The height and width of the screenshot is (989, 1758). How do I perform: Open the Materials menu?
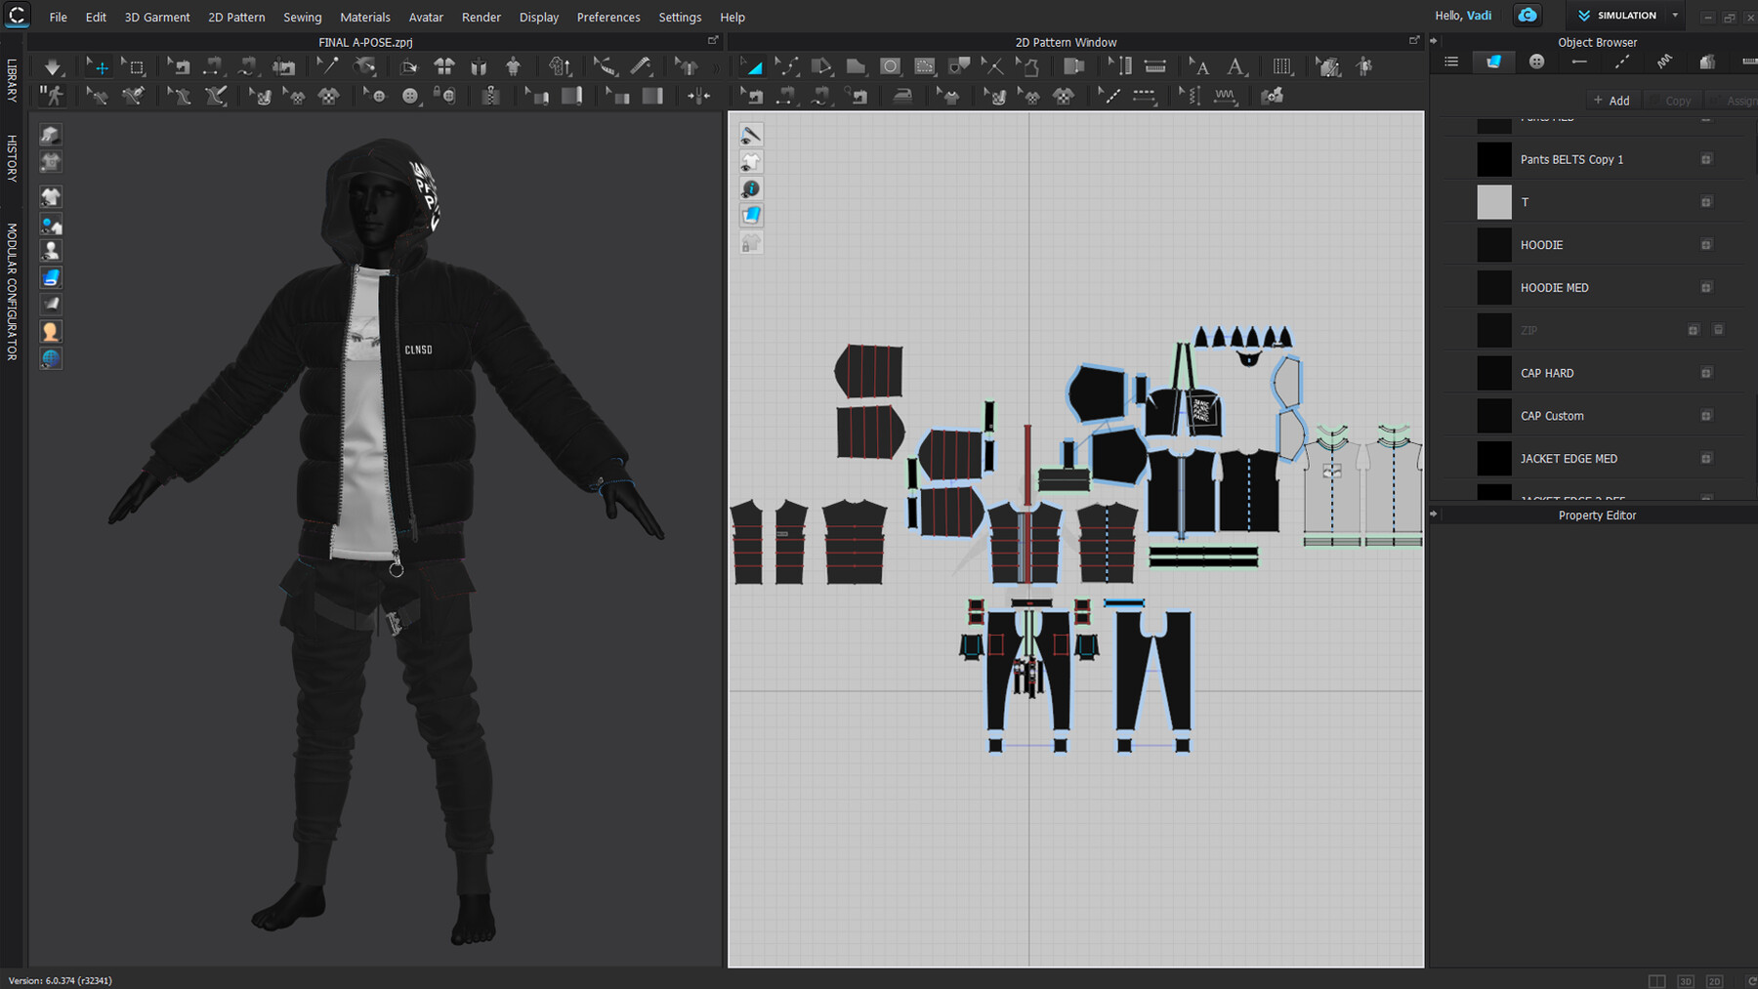364,18
